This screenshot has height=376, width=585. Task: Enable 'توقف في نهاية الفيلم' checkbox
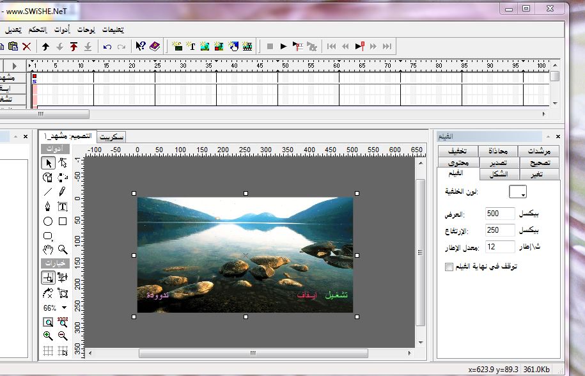448,267
